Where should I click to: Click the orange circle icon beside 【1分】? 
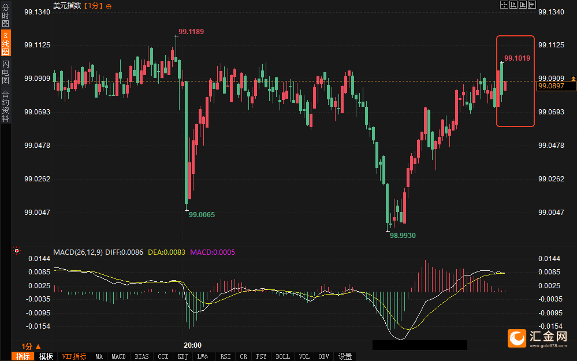point(109,6)
